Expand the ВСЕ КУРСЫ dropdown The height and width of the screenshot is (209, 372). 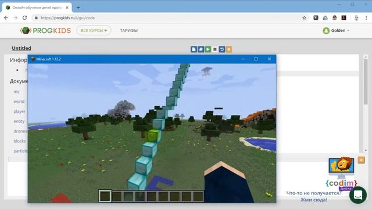(94, 31)
